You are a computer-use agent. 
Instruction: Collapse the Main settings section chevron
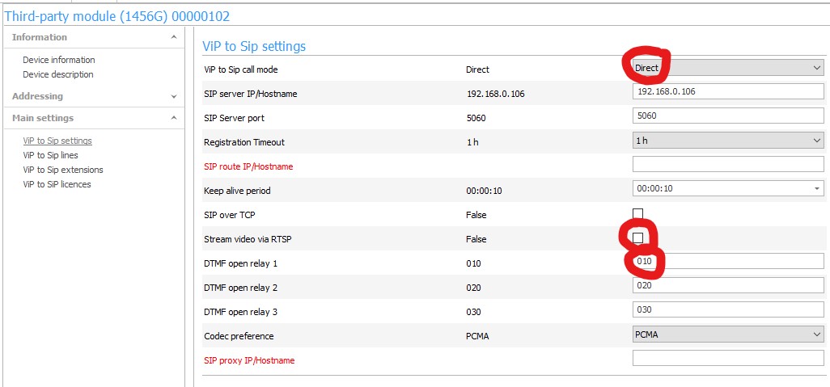click(x=173, y=118)
